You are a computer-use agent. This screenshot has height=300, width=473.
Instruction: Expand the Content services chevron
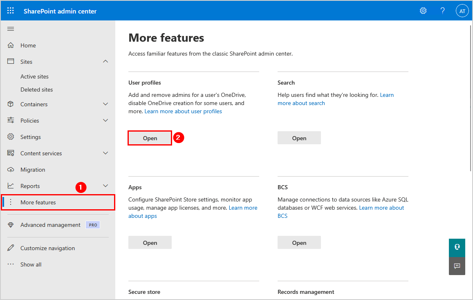point(105,153)
